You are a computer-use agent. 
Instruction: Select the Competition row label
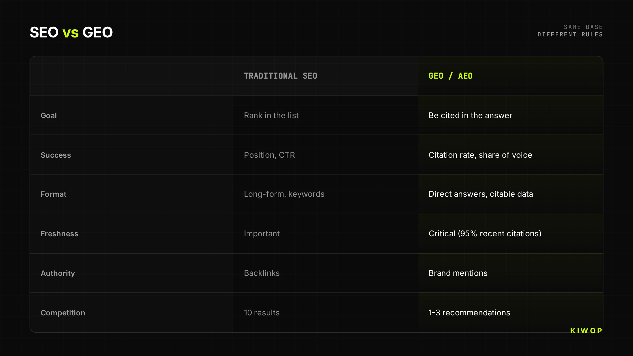(63, 313)
